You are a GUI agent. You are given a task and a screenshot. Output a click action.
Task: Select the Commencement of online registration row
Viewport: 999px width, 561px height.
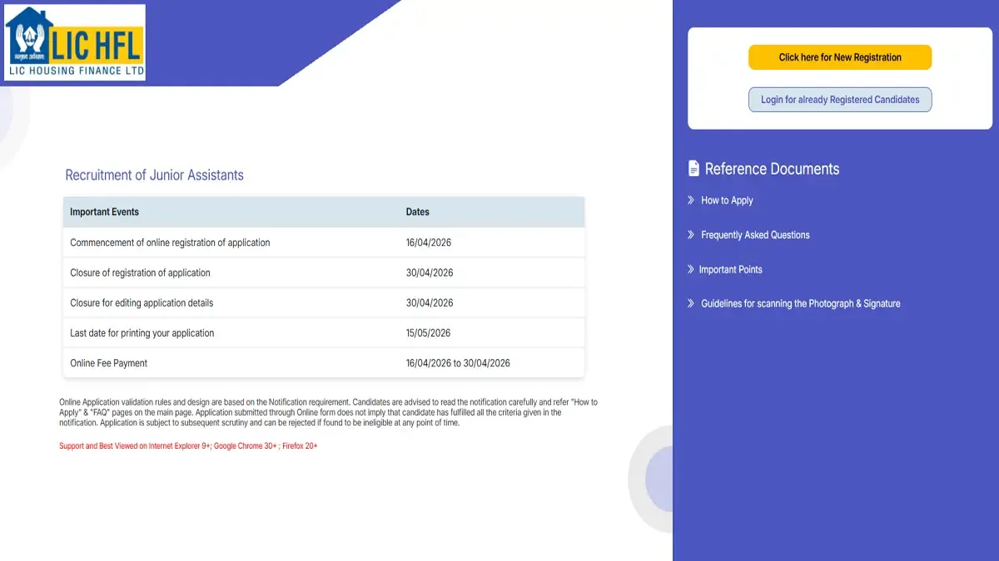170,243
